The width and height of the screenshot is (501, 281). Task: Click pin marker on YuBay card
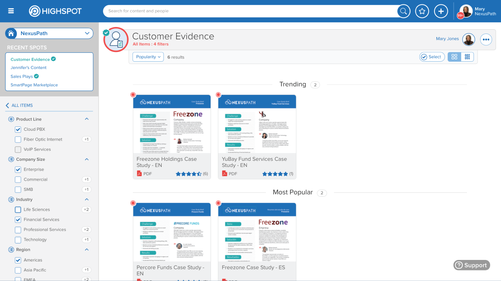coord(218,95)
